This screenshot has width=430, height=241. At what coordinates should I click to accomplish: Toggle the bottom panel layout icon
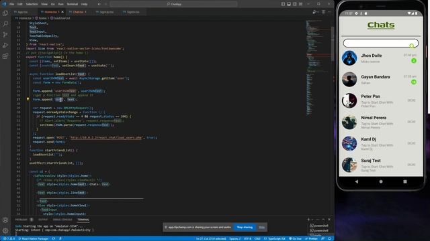[x=289, y=4]
